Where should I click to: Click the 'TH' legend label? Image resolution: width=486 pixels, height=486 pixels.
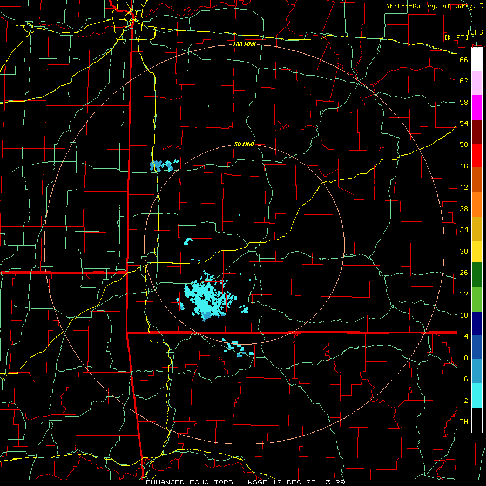464,422
